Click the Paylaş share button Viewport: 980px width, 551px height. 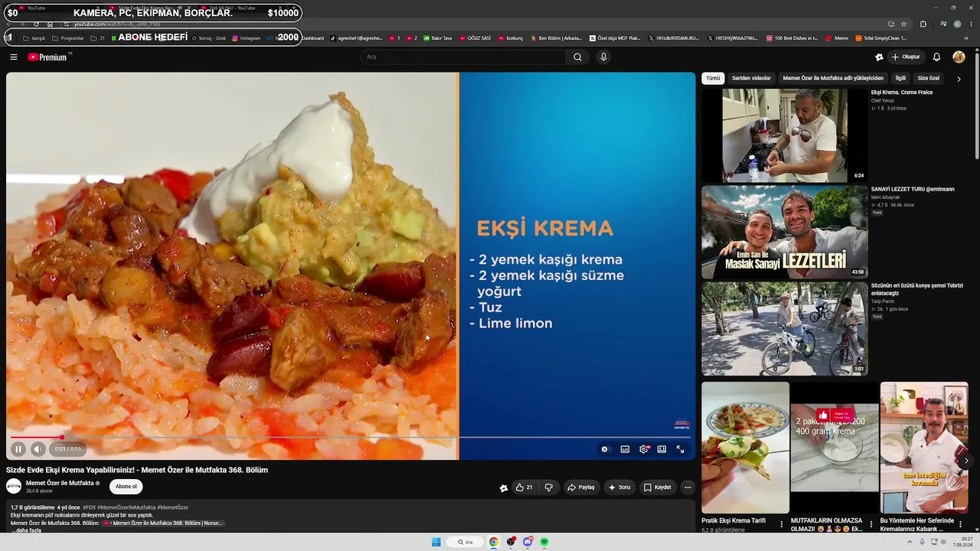point(580,487)
